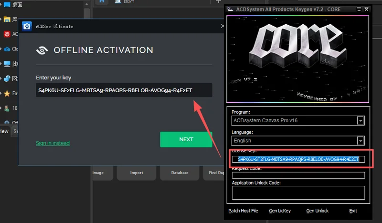Click the blue cloud icon in folder tree
Screen dimensions: 382x223
(x=7, y=49)
